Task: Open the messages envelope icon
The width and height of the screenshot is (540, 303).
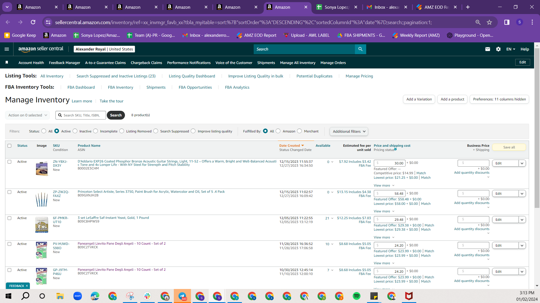Action: point(488,49)
